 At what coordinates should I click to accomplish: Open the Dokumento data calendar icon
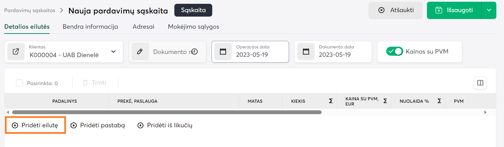[306, 52]
